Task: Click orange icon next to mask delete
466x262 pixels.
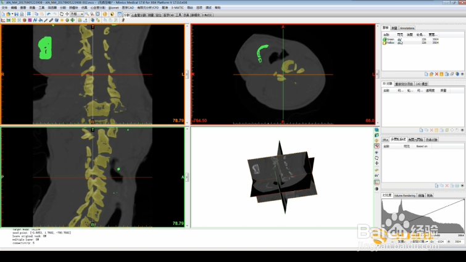Action: tap(442, 74)
